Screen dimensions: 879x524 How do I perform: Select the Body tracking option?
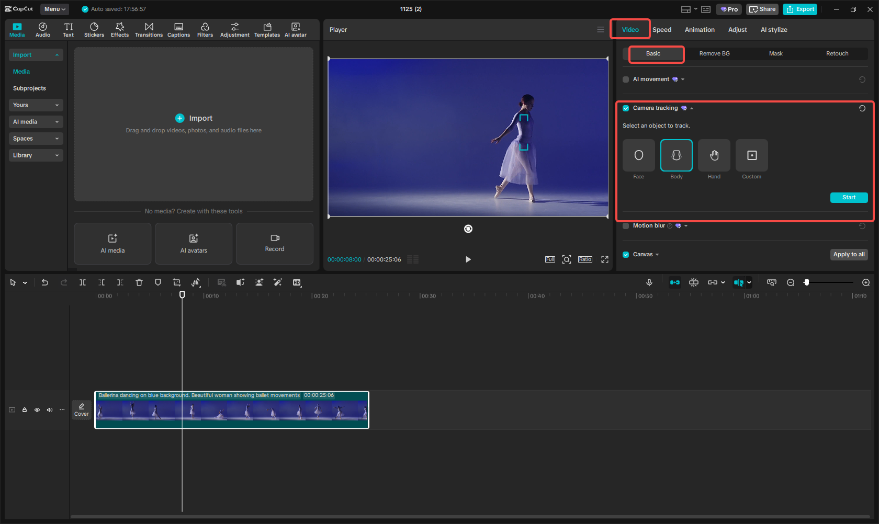click(676, 155)
